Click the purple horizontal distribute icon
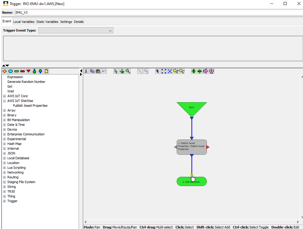This screenshot has height=229, width=303. tap(206, 71)
